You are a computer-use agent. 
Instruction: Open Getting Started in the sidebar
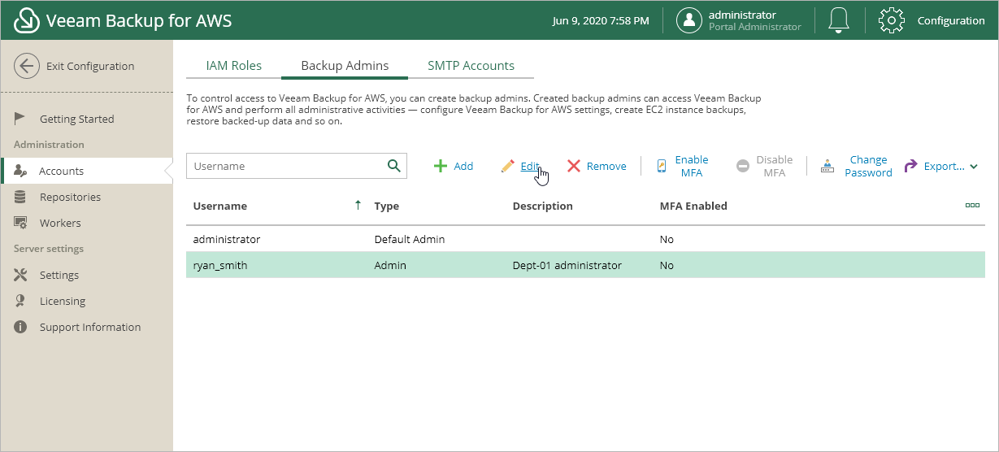[77, 119]
